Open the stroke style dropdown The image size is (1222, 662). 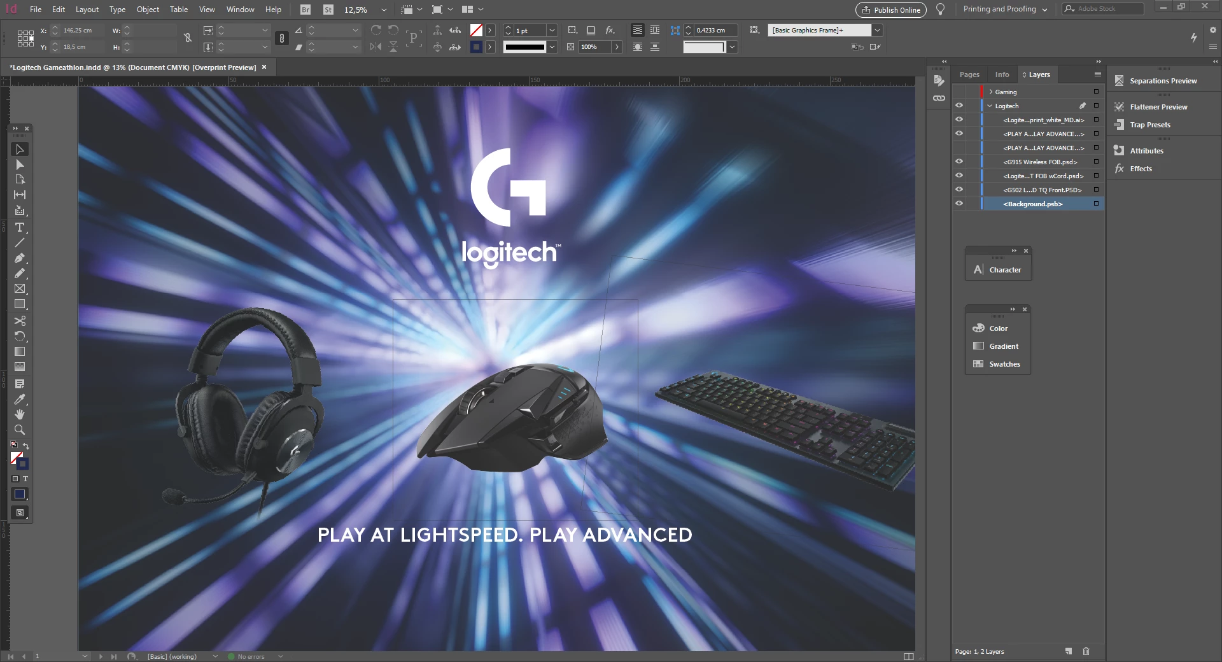[x=552, y=46]
